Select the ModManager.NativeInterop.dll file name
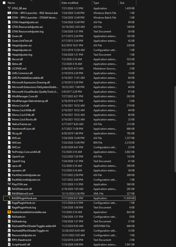This screenshot has height=247, width=176. coord(30,101)
